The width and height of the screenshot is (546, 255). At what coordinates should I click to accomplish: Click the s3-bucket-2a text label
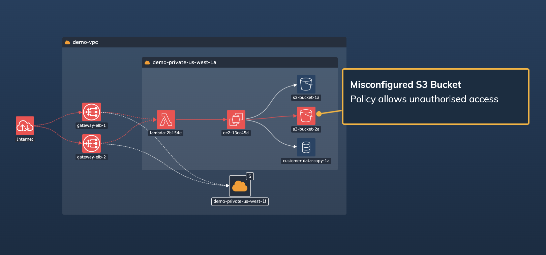pos(306,129)
